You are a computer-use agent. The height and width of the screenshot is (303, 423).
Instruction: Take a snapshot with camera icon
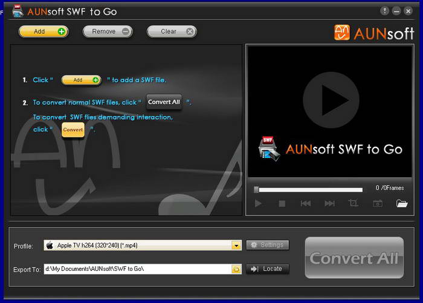[x=378, y=203]
